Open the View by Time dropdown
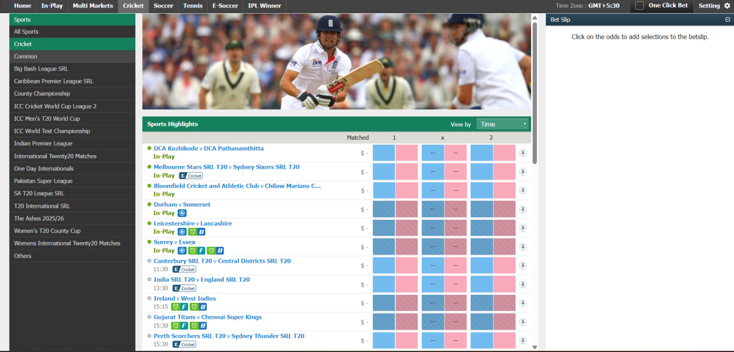This screenshot has width=734, height=352. click(x=502, y=124)
